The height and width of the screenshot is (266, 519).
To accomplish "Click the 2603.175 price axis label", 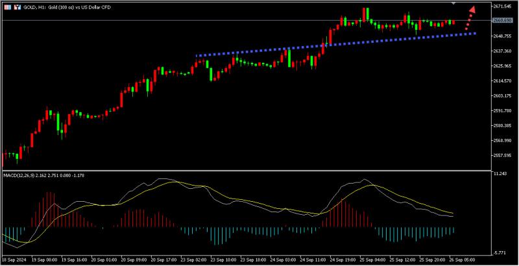I will tap(503, 95).
